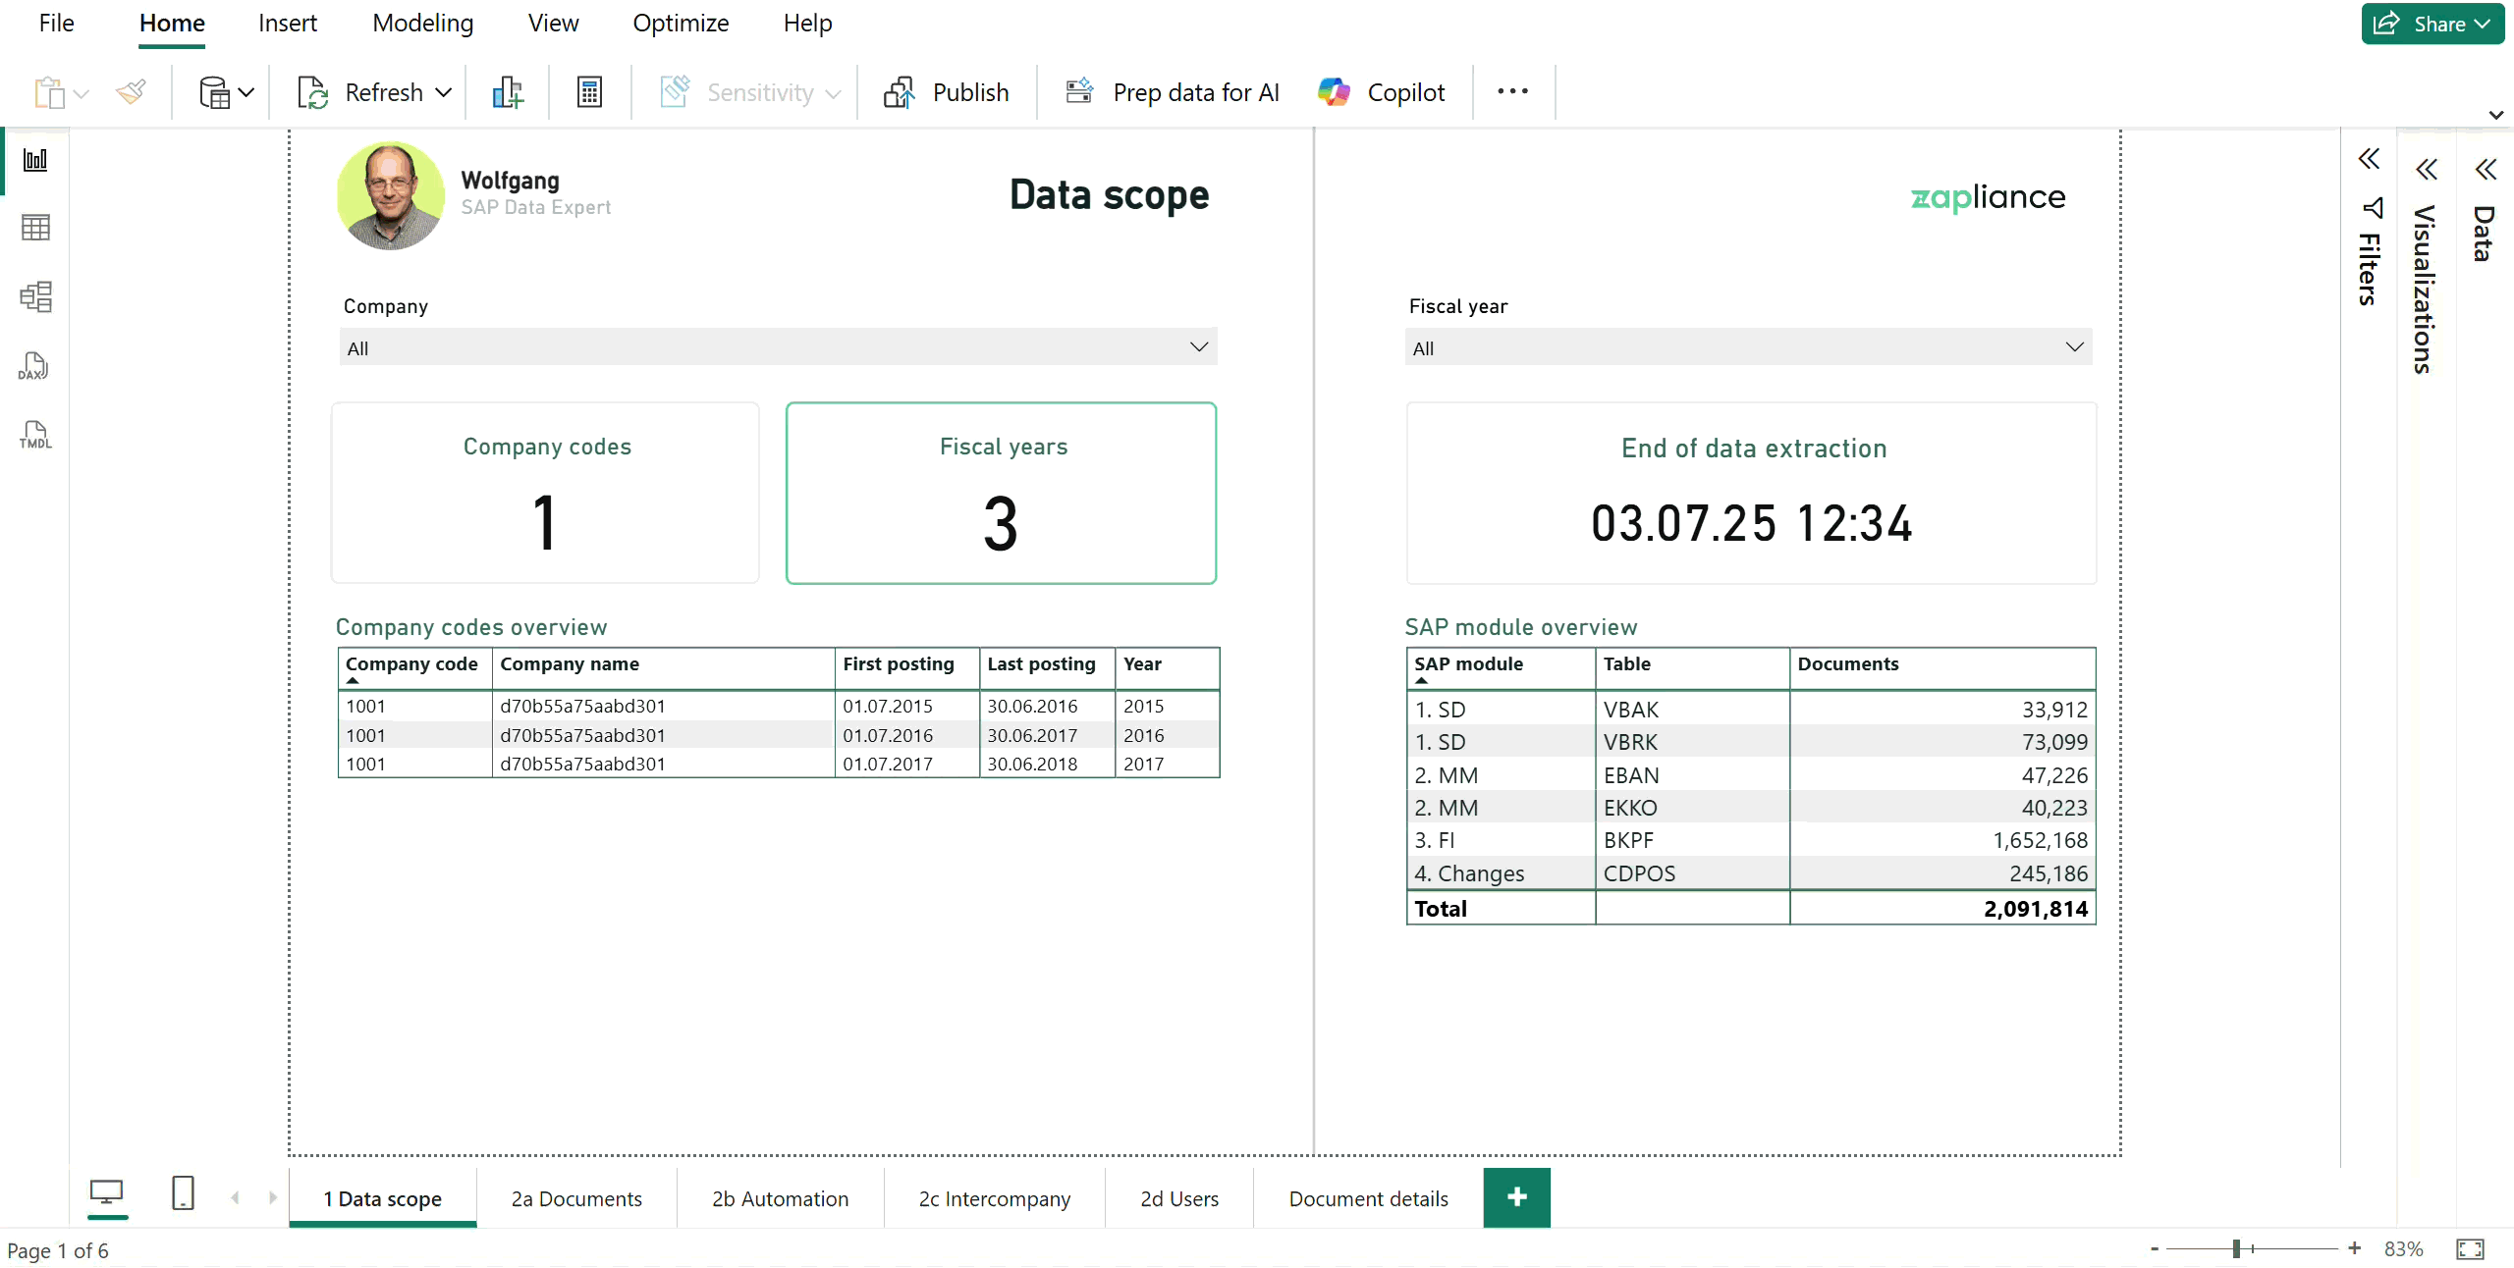This screenshot has height=1268, width=2514.
Task: Open Model view in the sidebar
Action: (35, 296)
